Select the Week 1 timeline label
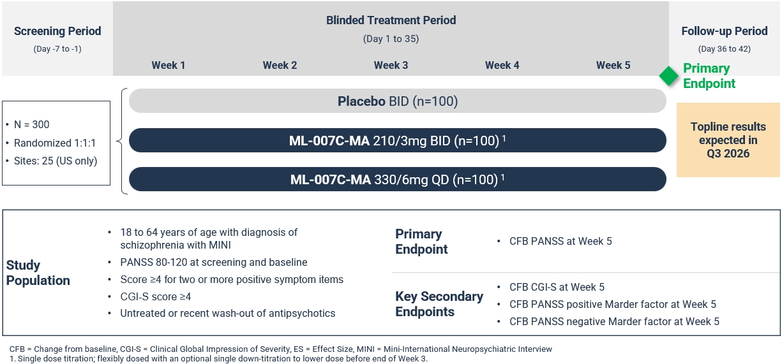782x364 pixels. (x=169, y=65)
